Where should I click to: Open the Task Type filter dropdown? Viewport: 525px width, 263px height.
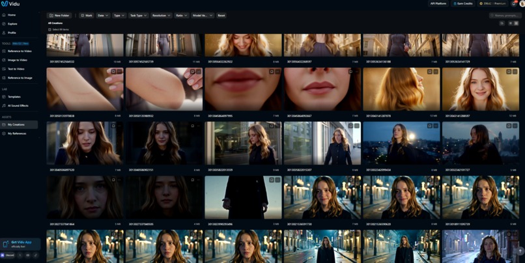tap(138, 16)
